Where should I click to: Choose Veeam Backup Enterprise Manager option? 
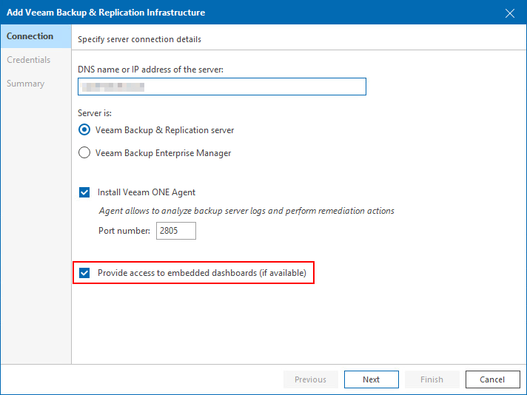click(84, 153)
